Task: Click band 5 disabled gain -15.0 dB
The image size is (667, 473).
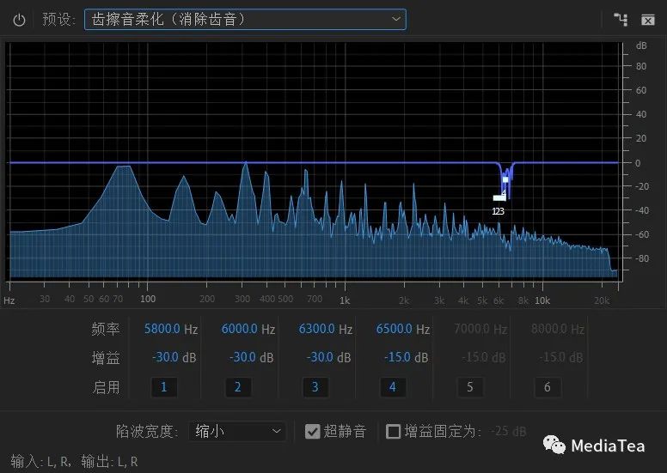Action: (x=484, y=357)
